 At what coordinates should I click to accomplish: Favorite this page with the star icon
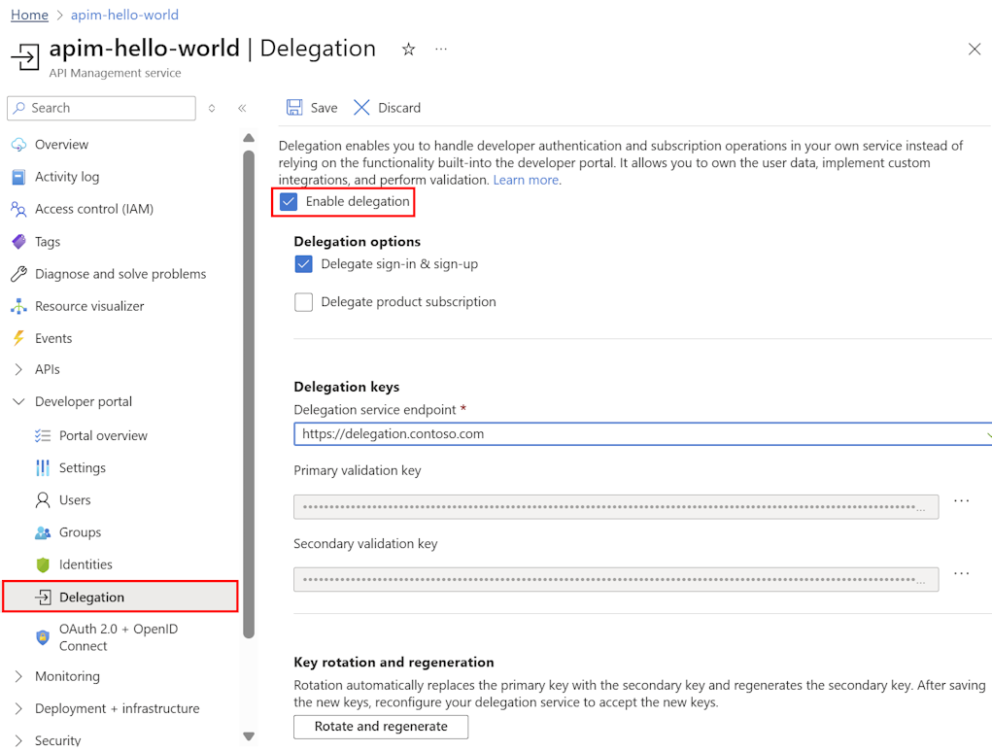[408, 48]
